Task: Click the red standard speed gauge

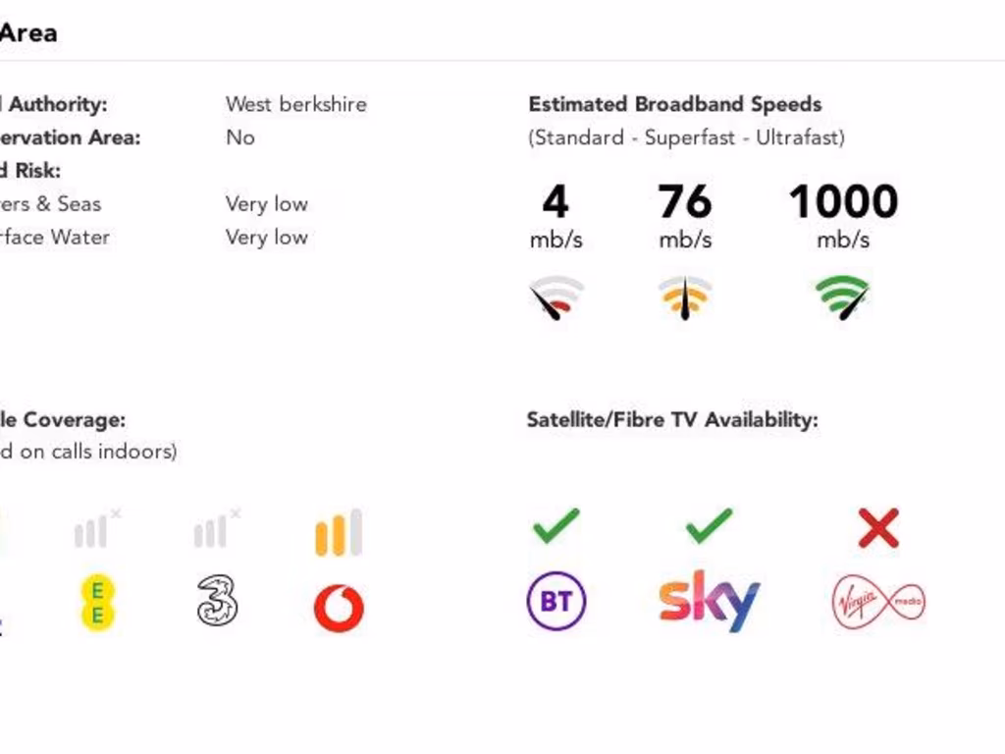Action: [555, 298]
